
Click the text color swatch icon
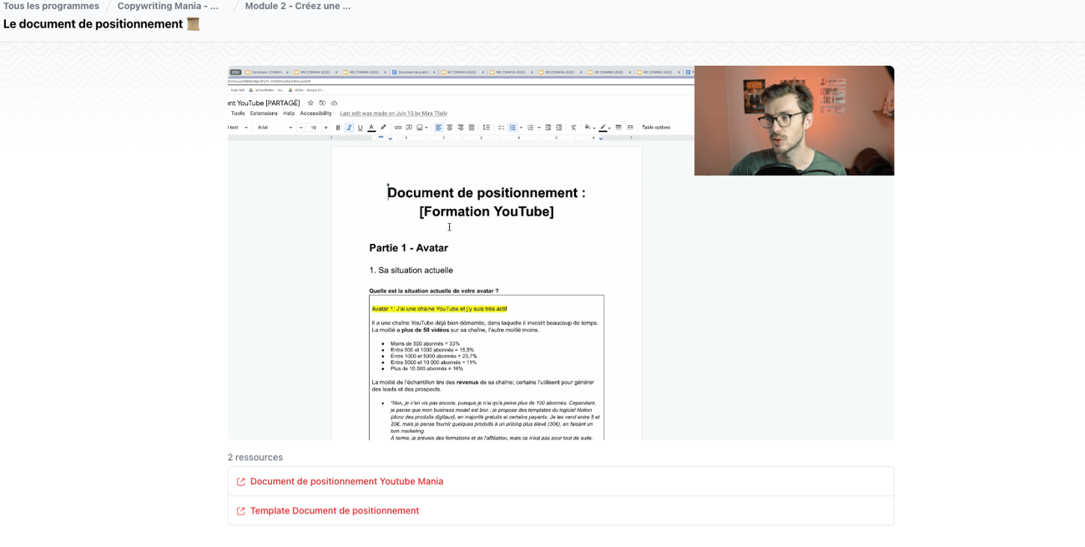[x=371, y=128]
